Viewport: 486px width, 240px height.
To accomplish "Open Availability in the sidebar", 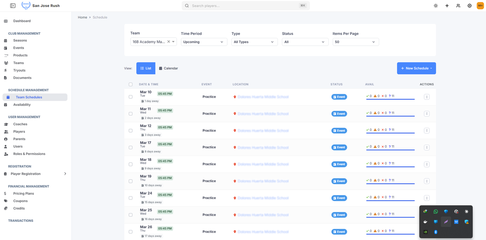I will pos(22,105).
